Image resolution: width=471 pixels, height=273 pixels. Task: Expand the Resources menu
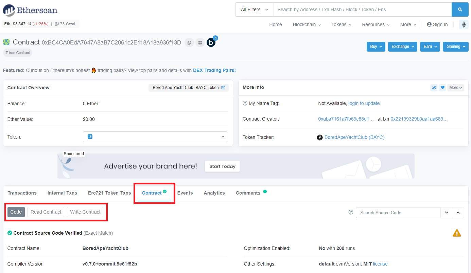point(376,24)
